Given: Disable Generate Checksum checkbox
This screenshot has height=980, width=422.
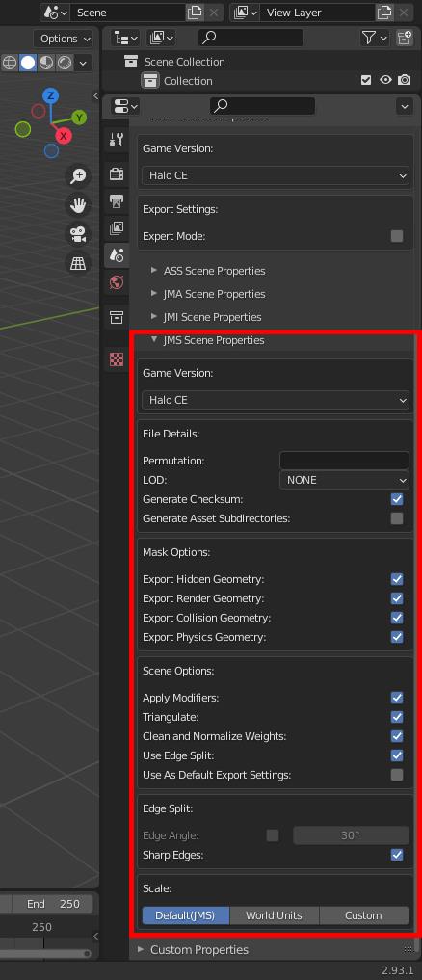Looking at the screenshot, I should (x=397, y=499).
